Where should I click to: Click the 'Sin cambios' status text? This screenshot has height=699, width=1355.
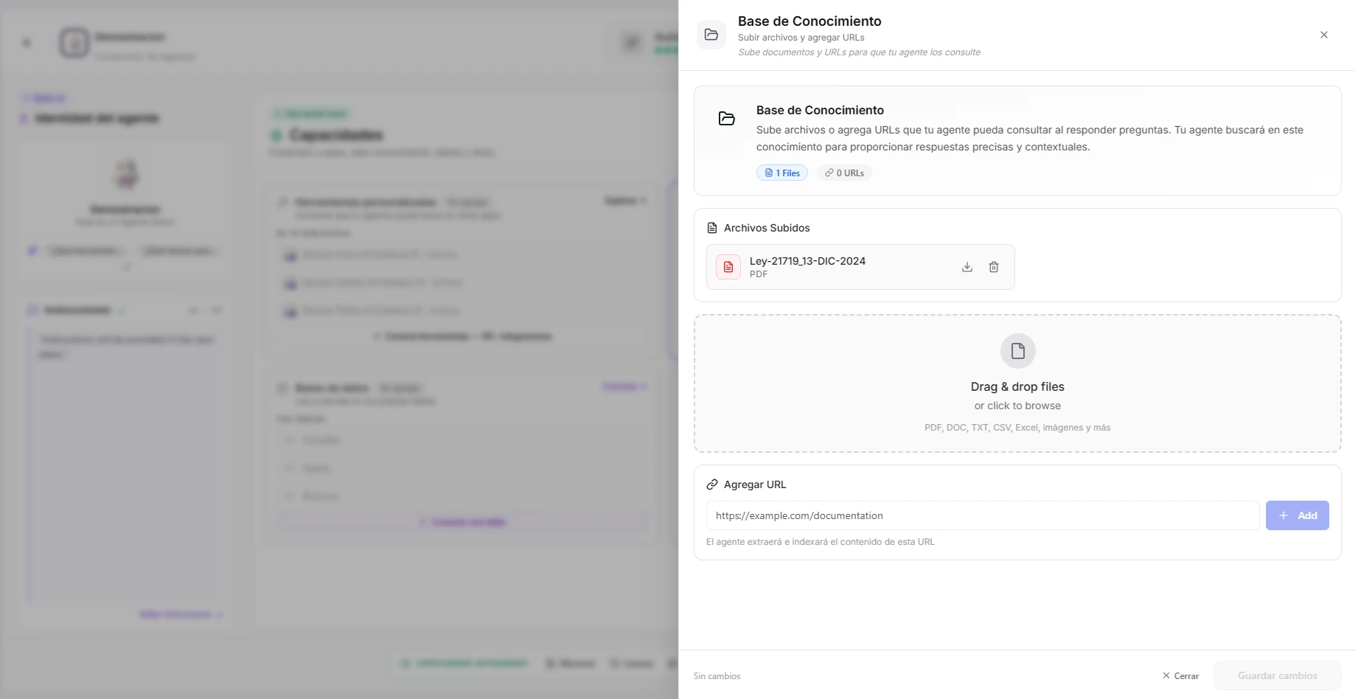point(717,676)
